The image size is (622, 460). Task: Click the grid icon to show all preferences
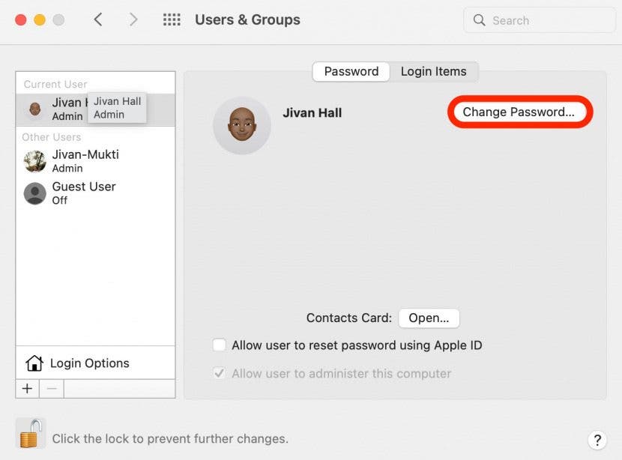(x=172, y=19)
